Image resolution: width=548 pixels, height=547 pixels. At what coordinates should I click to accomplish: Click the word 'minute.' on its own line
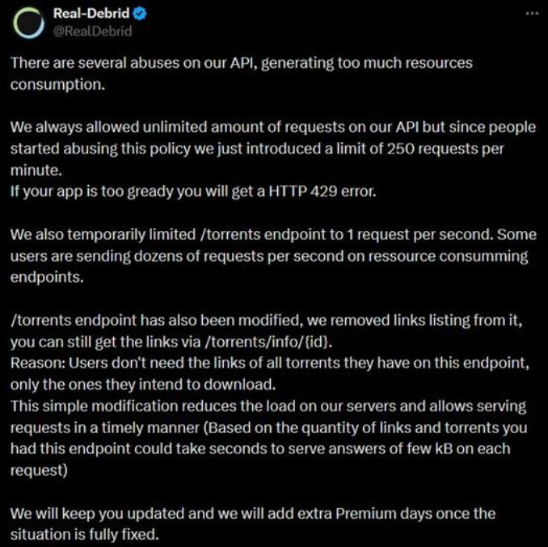click(x=36, y=170)
